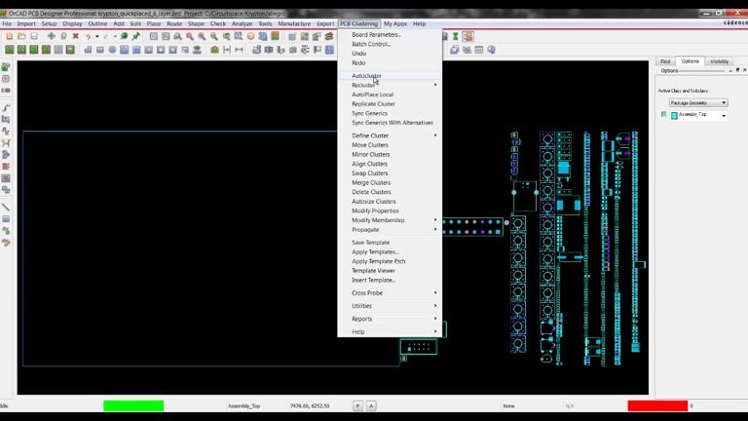Image resolution: width=748 pixels, height=421 pixels.
Task: Open the Package Geometry class dropdown
Action: (x=698, y=102)
